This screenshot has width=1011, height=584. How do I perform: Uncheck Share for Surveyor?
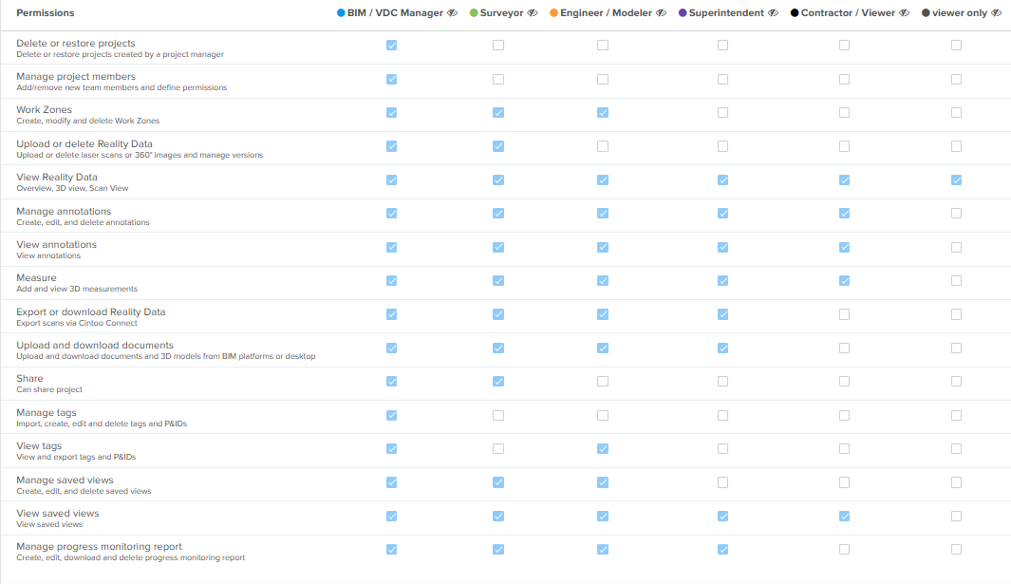(498, 382)
